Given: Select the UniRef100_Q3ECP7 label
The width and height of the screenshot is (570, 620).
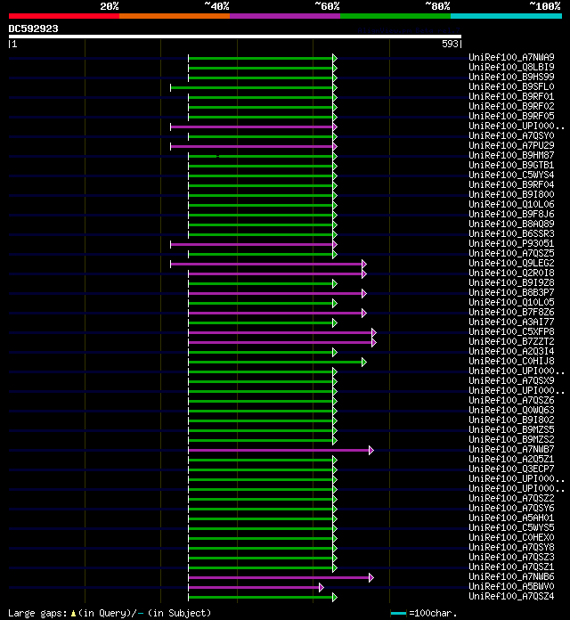Looking at the screenshot, I should point(511,469).
